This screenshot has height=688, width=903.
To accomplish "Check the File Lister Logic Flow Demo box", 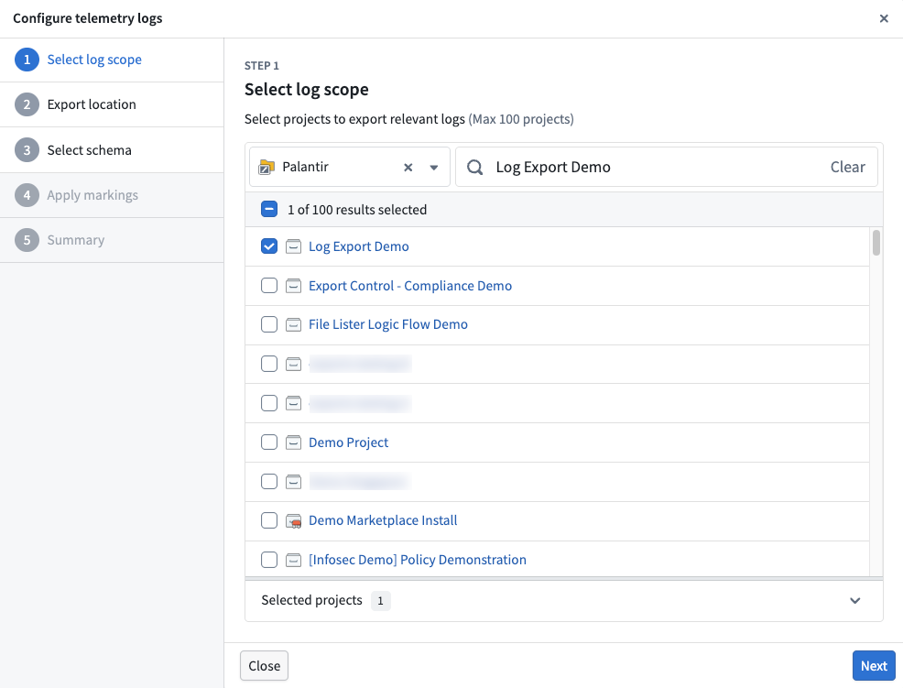I will point(269,324).
